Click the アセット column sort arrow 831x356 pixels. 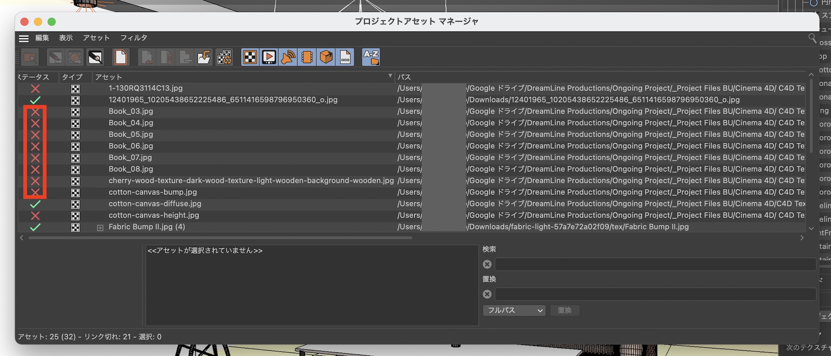tap(390, 76)
